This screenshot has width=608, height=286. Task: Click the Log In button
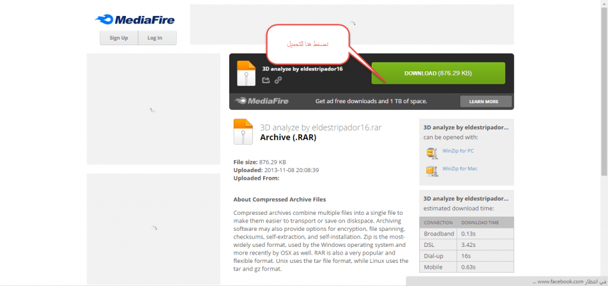coord(155,38)
